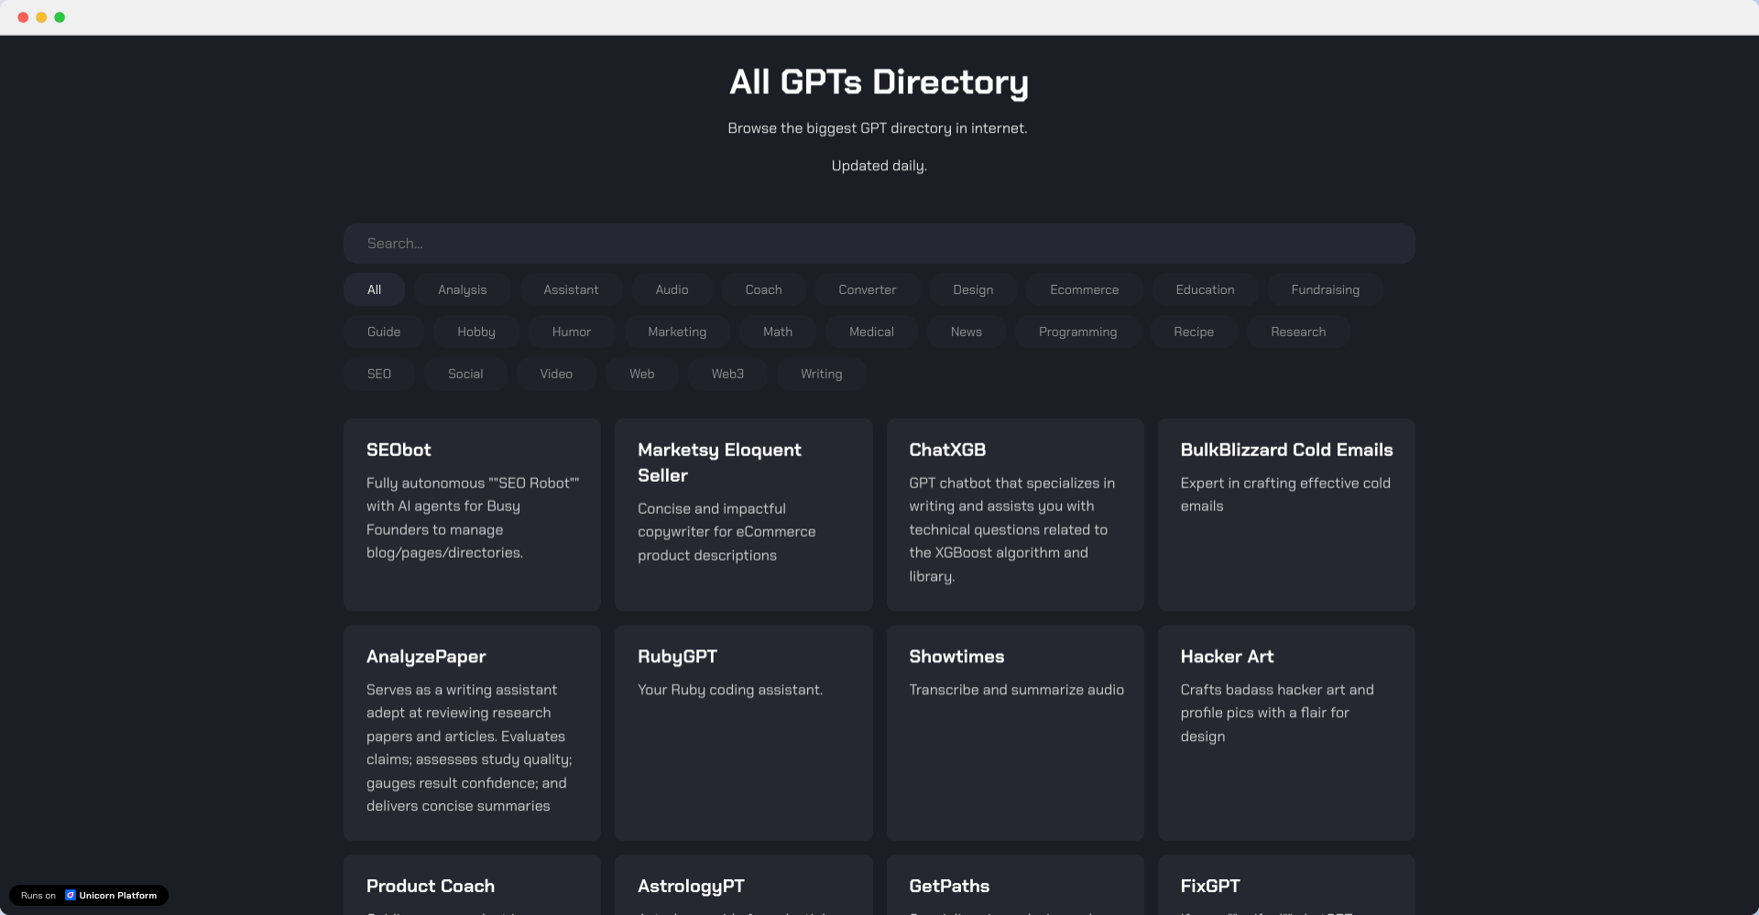Filter by Humor category

pyautogui.click(x=572, y=332)
